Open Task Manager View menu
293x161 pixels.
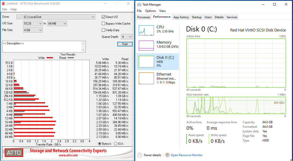pyautogui.click(x=162, y=11)
